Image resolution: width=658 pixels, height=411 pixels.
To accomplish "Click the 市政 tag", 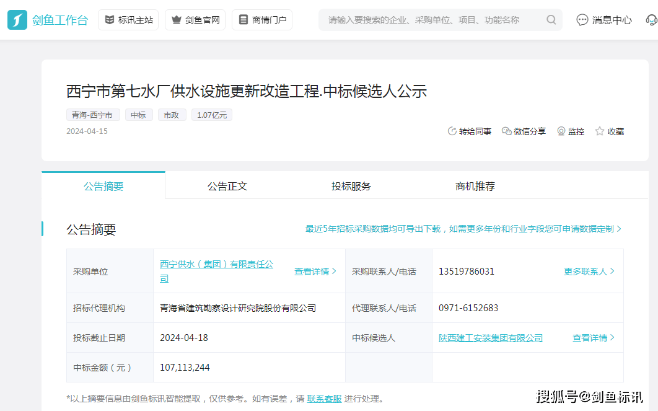I will (x=172, y=115).
